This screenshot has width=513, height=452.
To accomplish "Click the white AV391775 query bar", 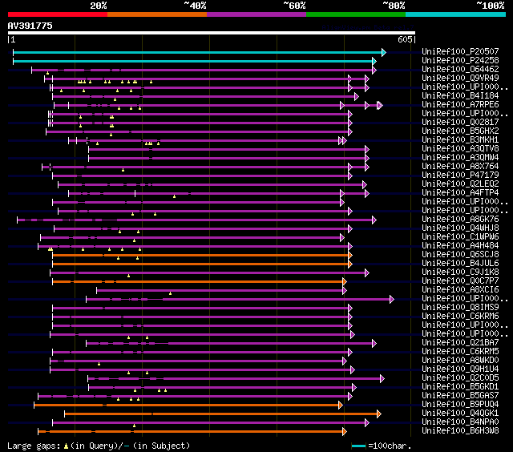I will [212, 33].
